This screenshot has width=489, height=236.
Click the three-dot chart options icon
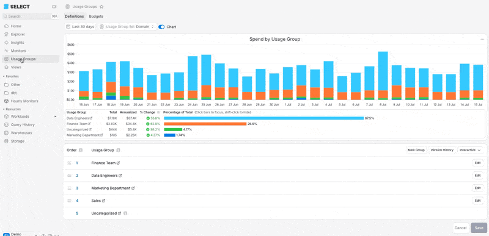coord(482,39)
